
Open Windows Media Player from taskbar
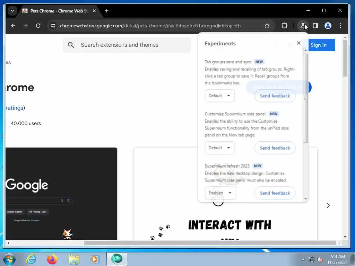[x=94, y=259]
